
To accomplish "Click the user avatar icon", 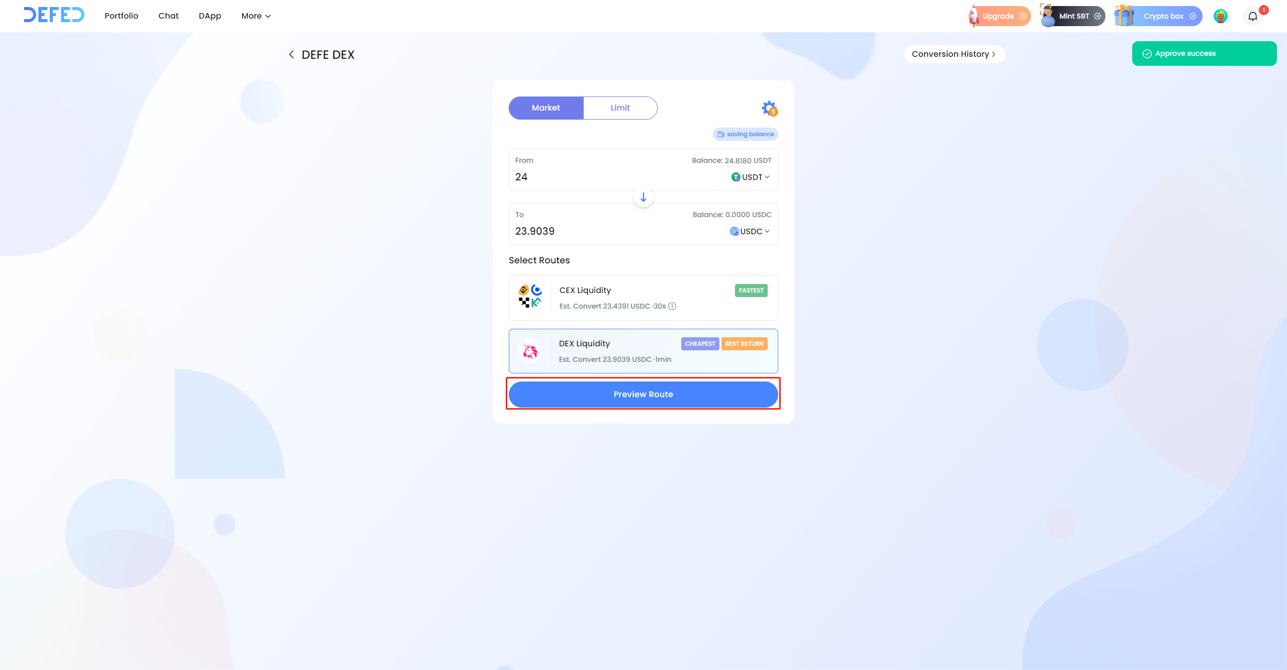I will (x=1220, y=16).
